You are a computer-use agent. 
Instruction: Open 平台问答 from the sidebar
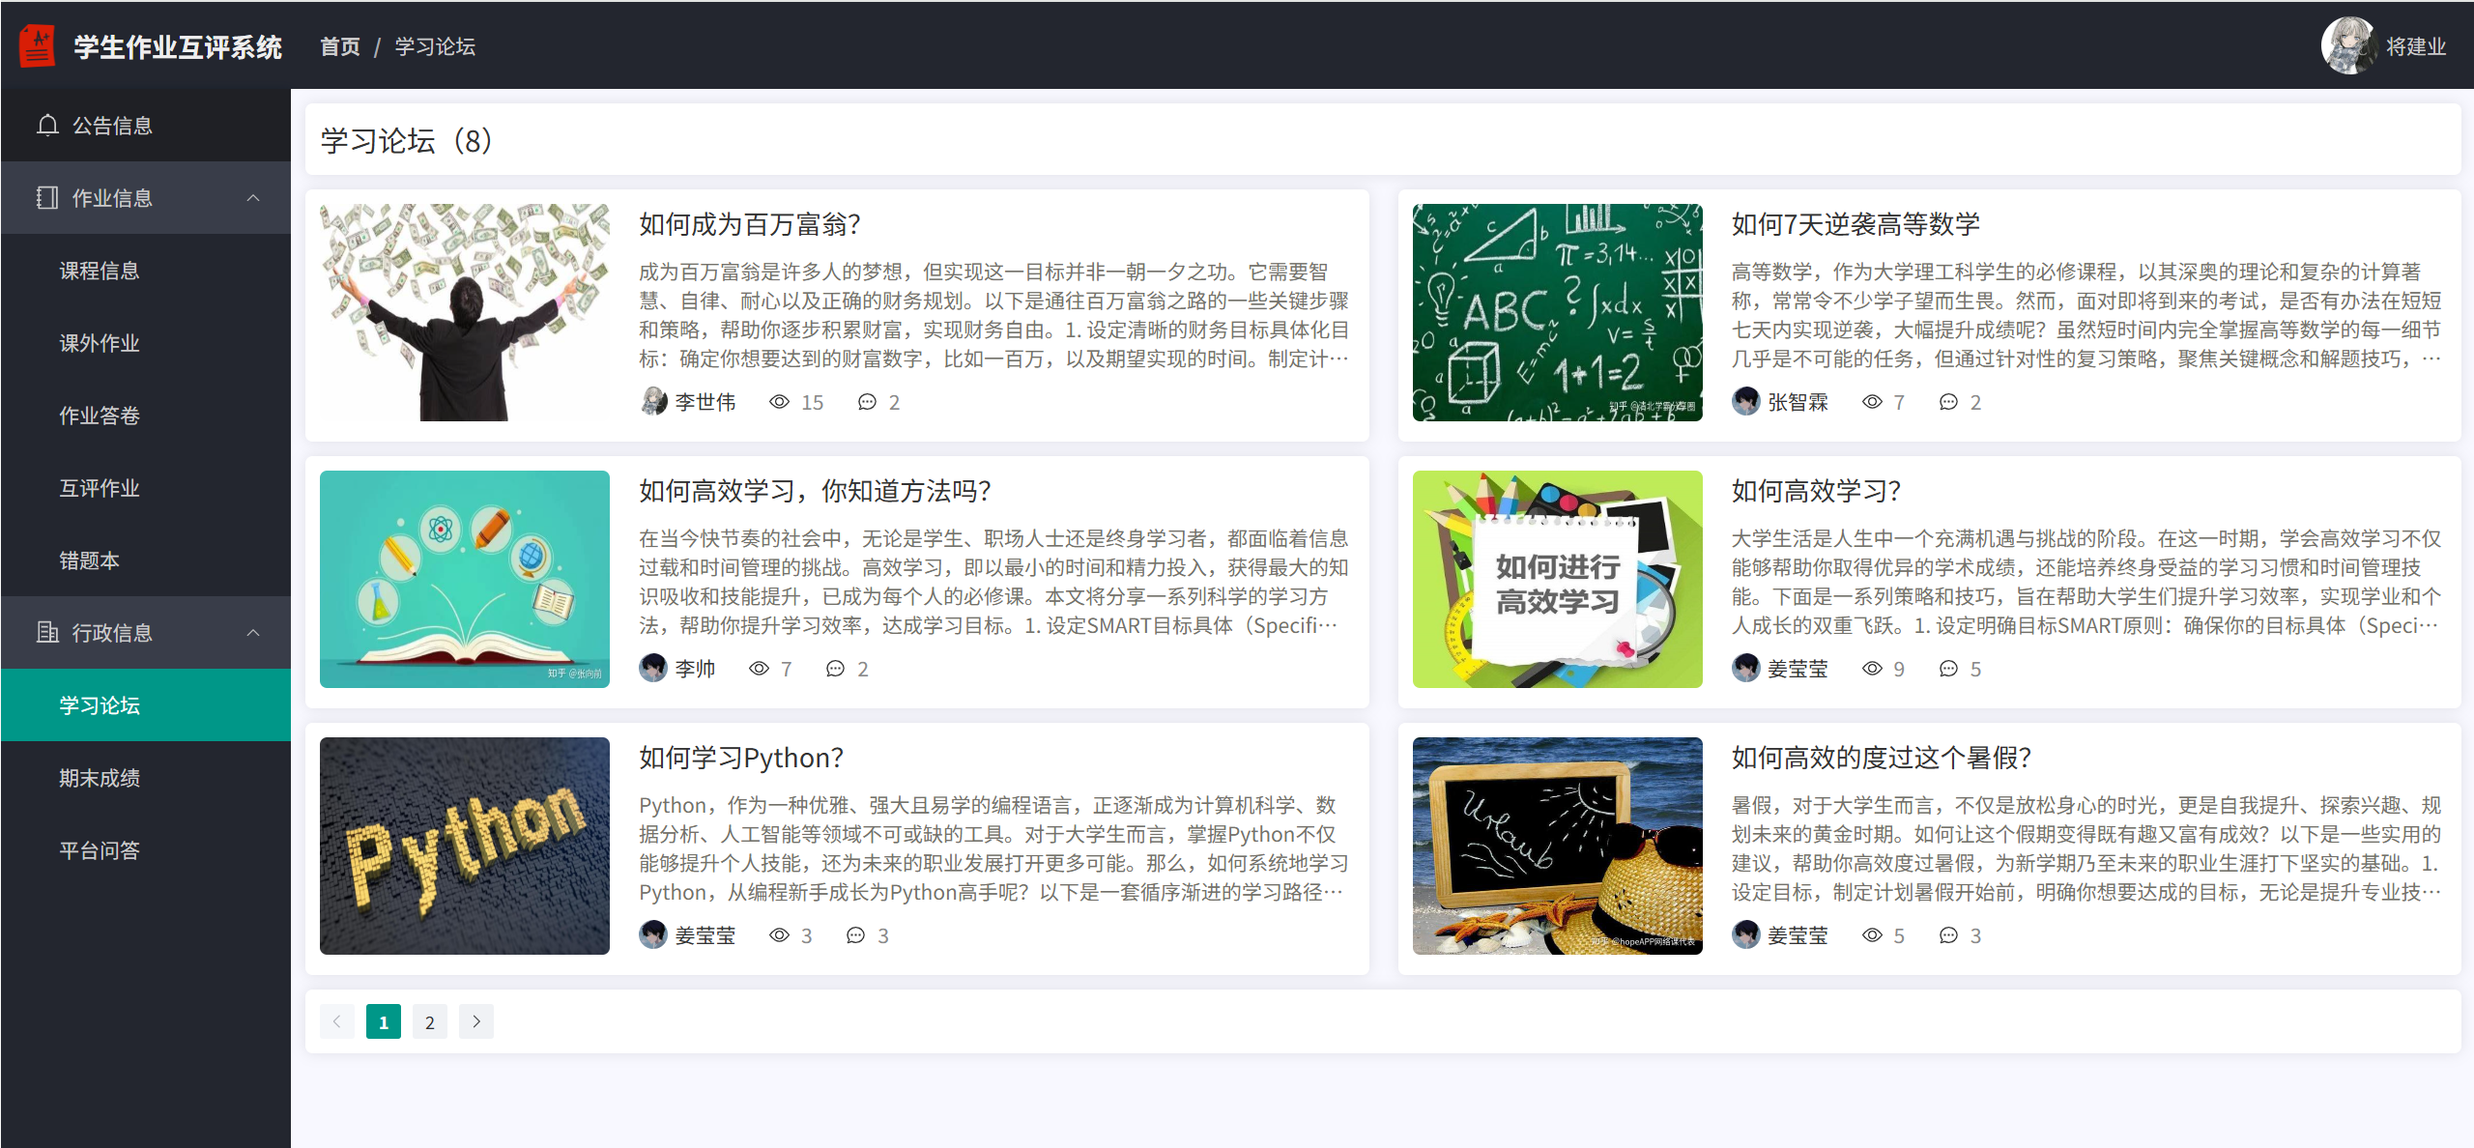pos(100,850)
